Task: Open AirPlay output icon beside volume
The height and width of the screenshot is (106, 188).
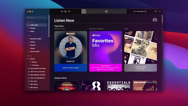Action: 145,11
